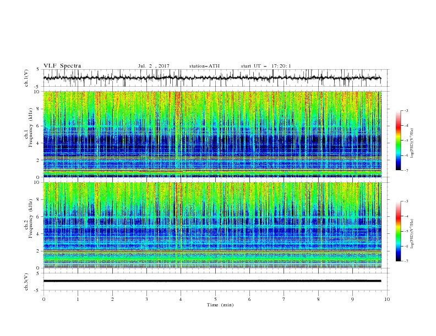436x336 pixels.
Task: Click the time axis tick label '3'
Action: pos(146,299)
